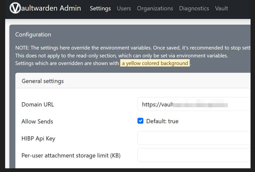
Task: Open the Vaultwarden Admin home link
Action: click(x=45, y=8)
